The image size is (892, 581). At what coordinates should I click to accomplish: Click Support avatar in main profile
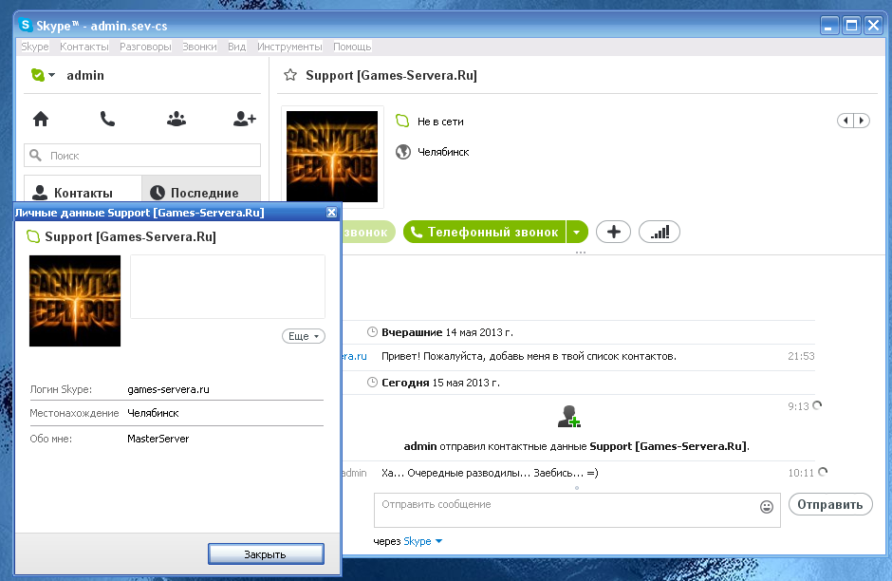point(332,157)
